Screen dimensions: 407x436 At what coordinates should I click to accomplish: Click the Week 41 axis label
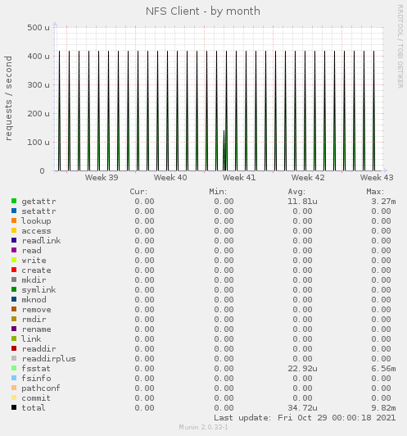pos(239,177)
